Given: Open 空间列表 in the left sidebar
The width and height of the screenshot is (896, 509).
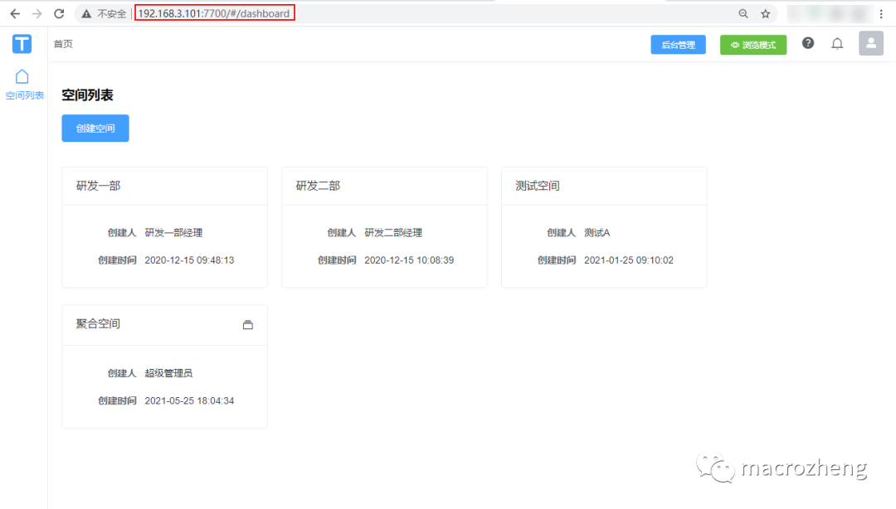Looking at the screenshot, I should 24,85.
